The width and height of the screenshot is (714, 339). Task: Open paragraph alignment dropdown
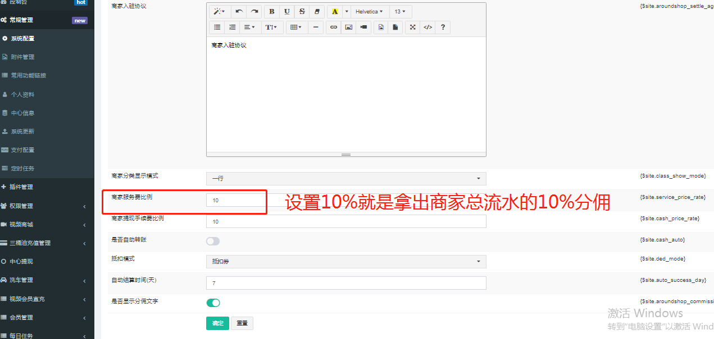point(249,27)
